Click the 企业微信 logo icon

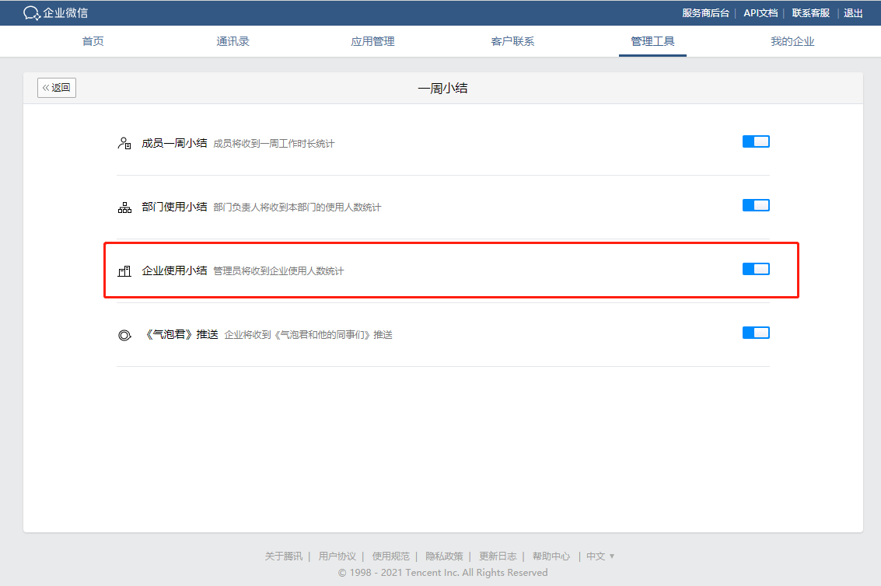coord(31,13)
